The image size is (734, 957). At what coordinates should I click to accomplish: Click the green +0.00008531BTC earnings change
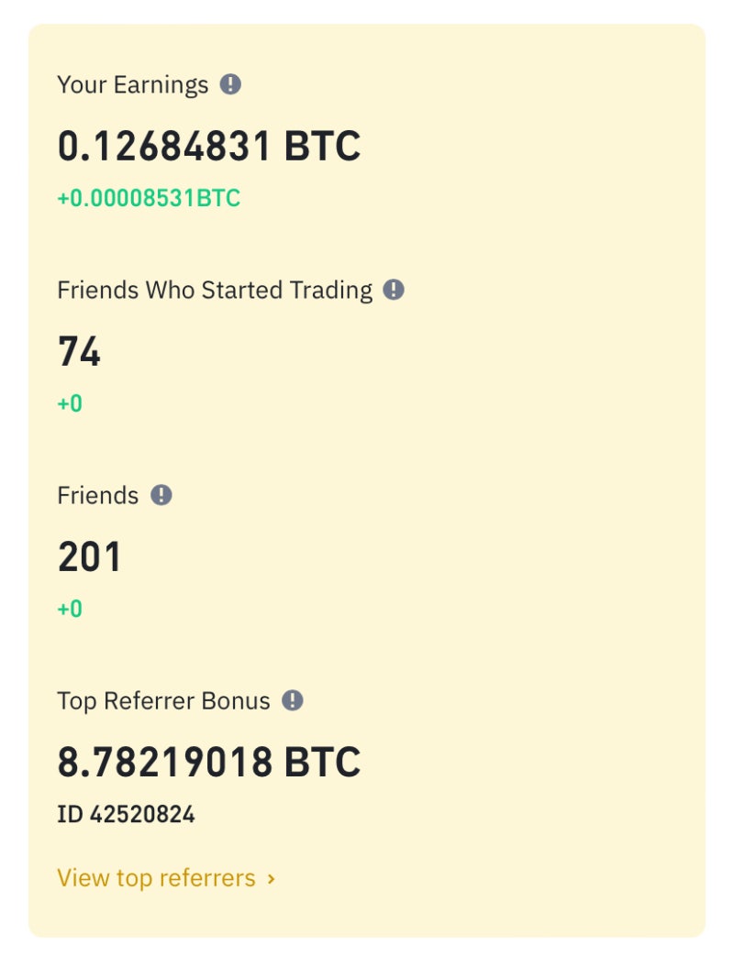click(149, 198)
